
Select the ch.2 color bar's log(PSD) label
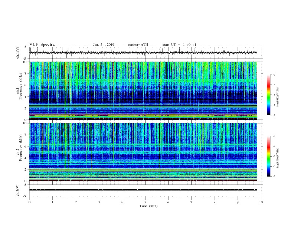coord(278,158)
